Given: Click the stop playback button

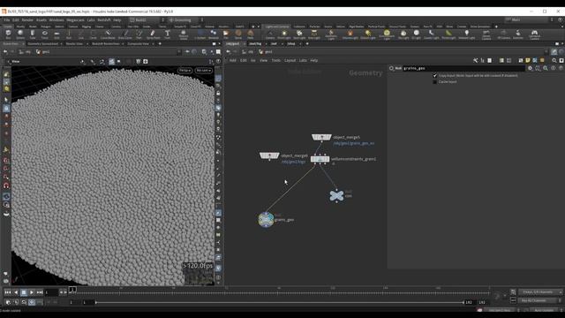Looking at the screenshot, I should 24,292.
